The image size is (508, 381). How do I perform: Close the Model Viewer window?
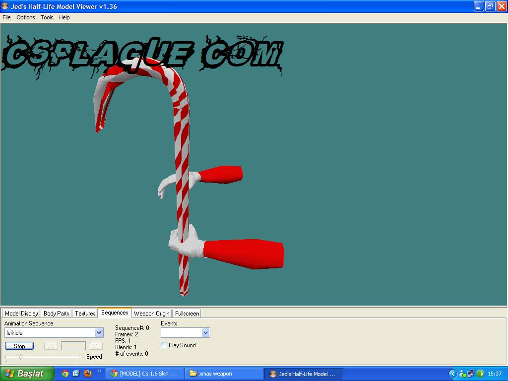tap(502, 6)
